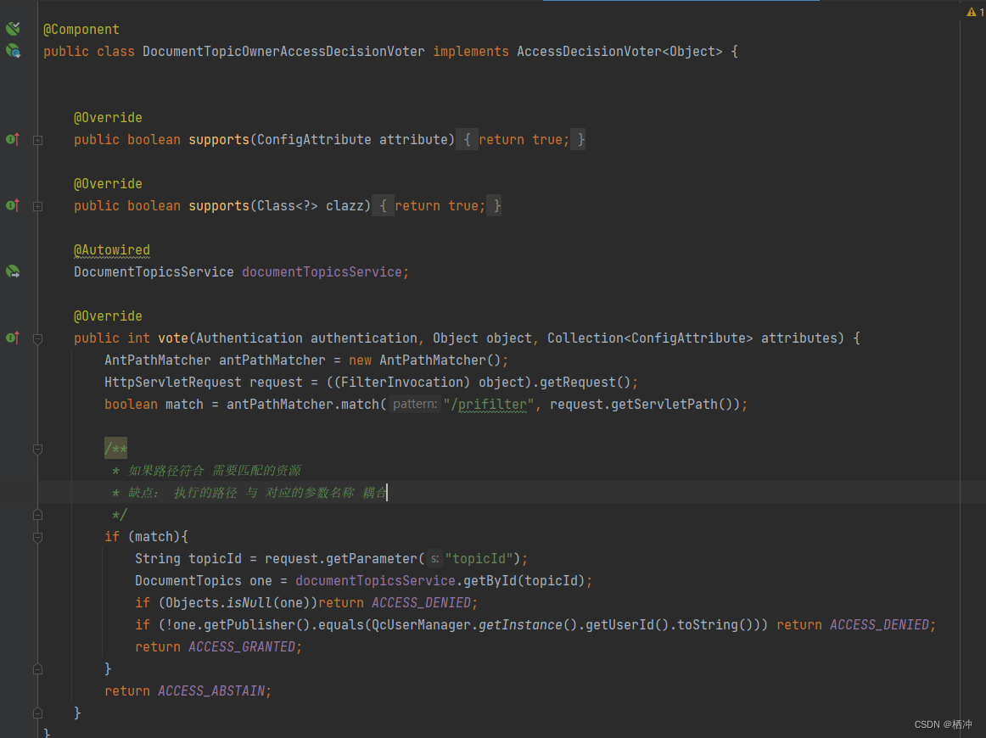Click ACCESS_DENIED on the isNull line

[421, 602]
